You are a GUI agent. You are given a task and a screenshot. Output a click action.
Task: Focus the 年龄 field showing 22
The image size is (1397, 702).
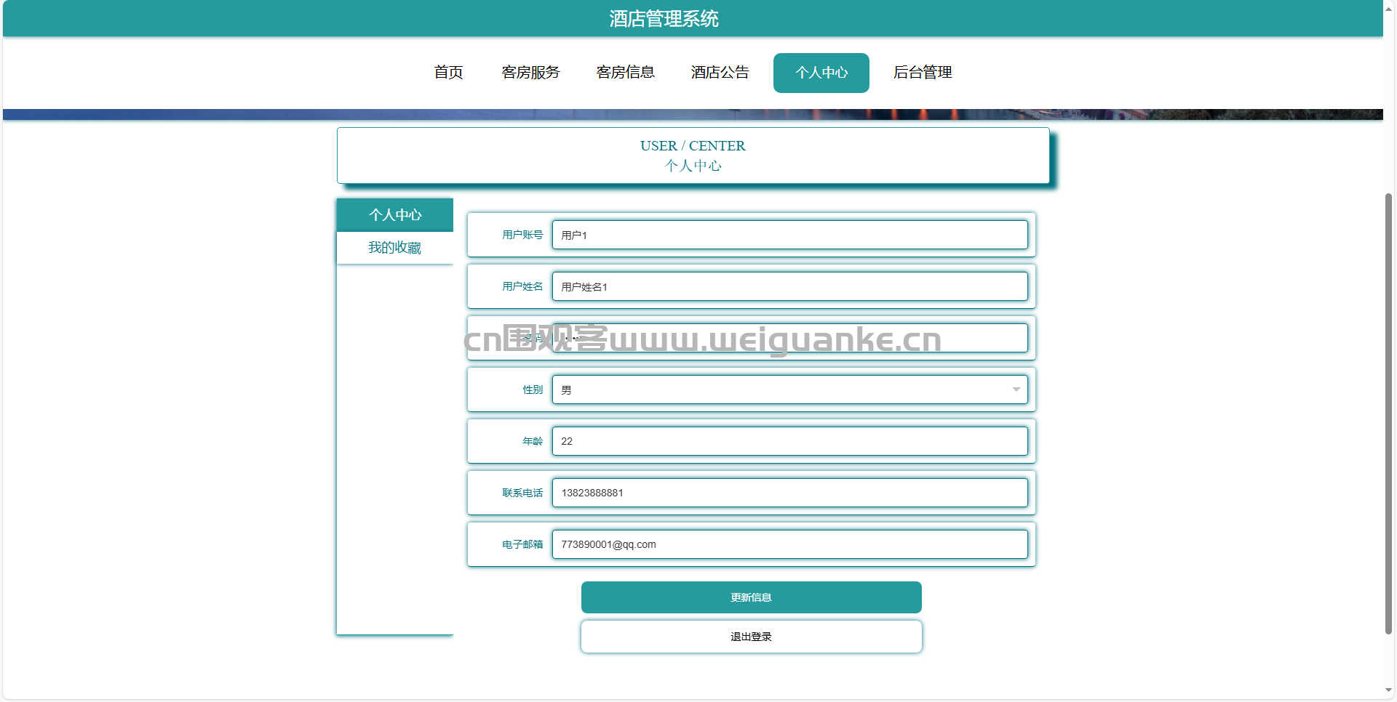pos(789,441)
